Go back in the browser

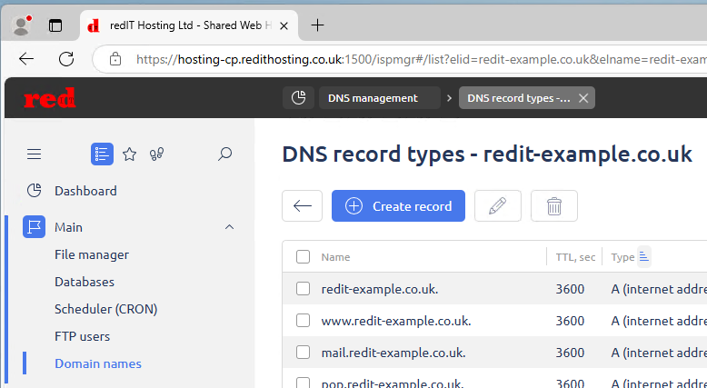(26, 59)
